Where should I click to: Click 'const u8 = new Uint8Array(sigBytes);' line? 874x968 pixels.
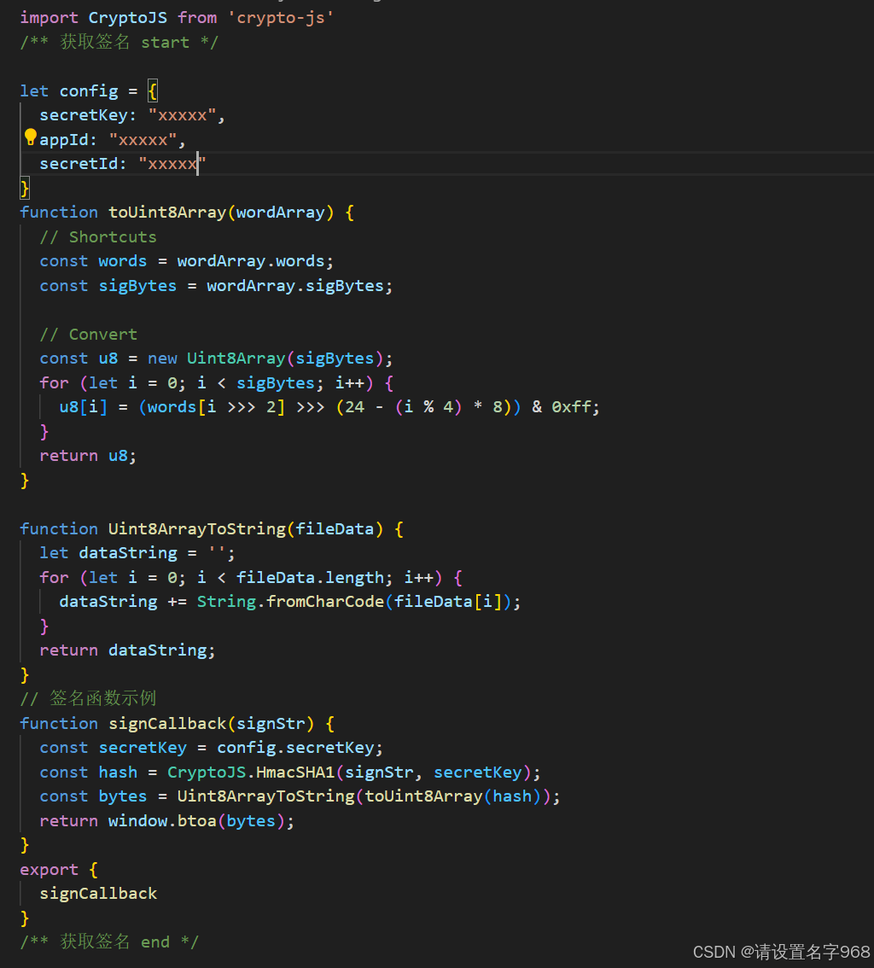pos(216,359)
